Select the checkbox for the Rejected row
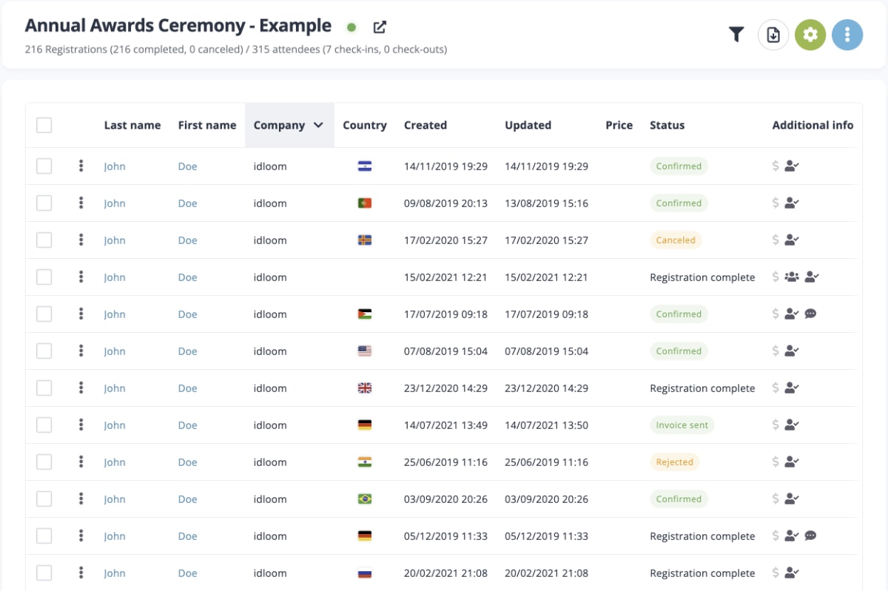The image size is (888, 591). tap(44, 462)
